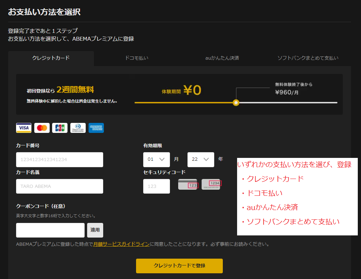Focus the カード名義 input field
The image size is (361, 279).
(x=60, y=186)
